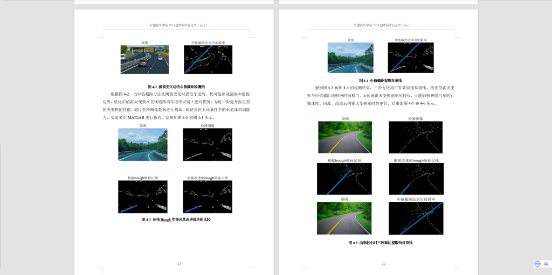The height and width of the screenshot is (275, 552).
Task: Click the iFly input method logo icon
Action: [537, 264]
